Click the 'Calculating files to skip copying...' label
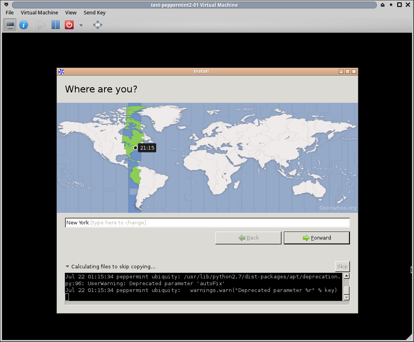The image size is (414, 342). coord(113,266)
